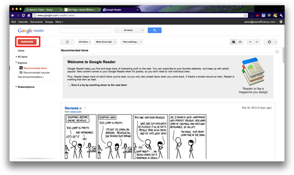Close the Google Reader browser tab

tap(137, 10)
